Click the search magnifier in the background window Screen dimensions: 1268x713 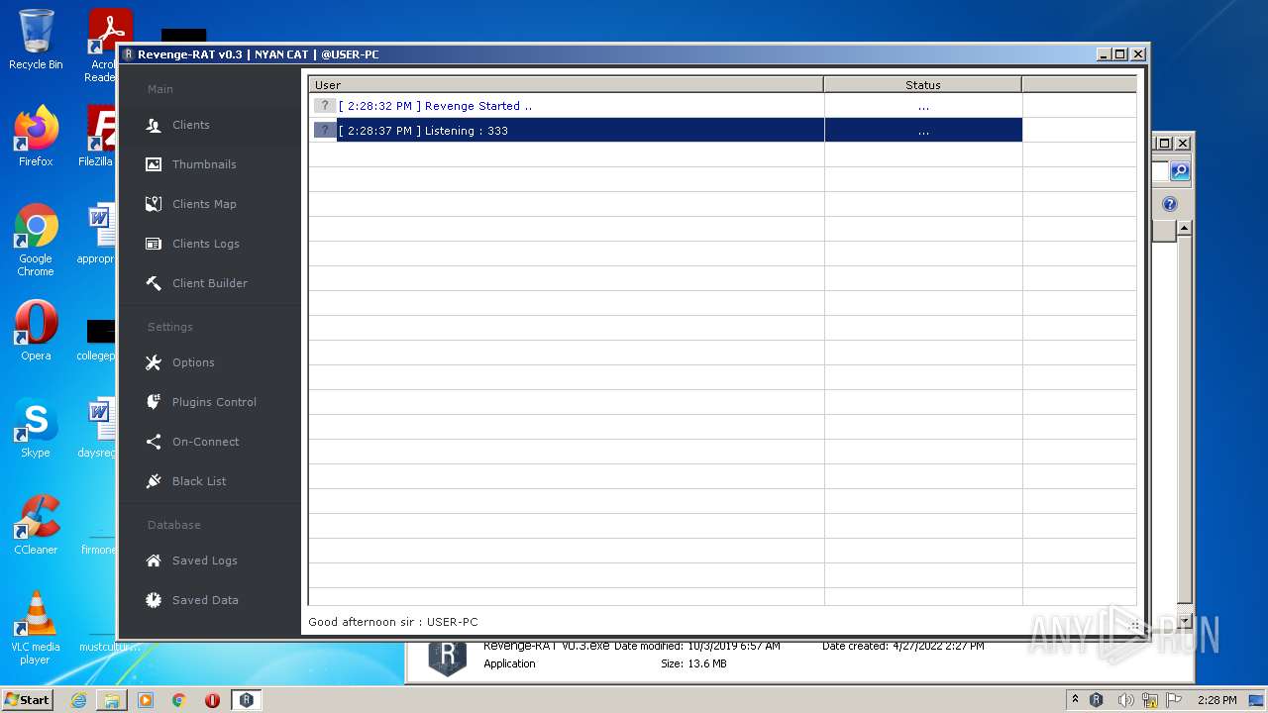(1180, 171)
